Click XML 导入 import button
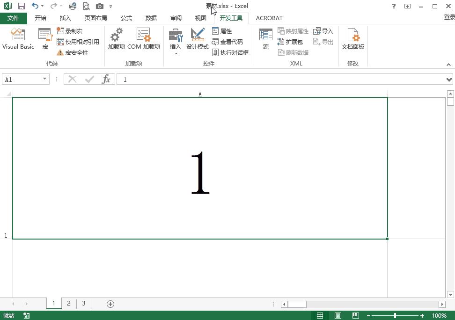 click(x=323, y=31)
